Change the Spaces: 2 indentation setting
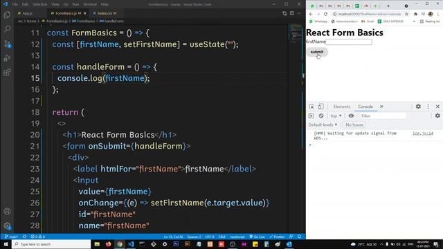This screenshot has height=249, width=443. tap(194, 237)
